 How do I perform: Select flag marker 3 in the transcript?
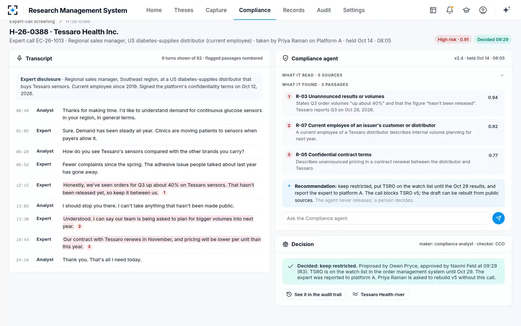[x=89, y=247]
